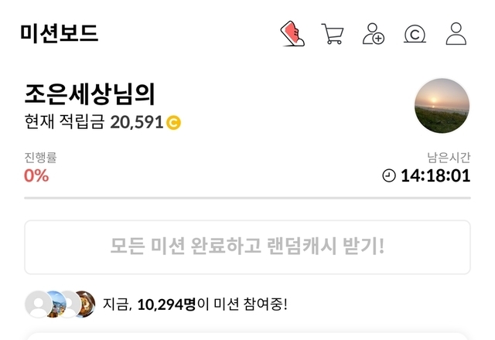Open the red sneaker step-counter icon

coord(292,34)
